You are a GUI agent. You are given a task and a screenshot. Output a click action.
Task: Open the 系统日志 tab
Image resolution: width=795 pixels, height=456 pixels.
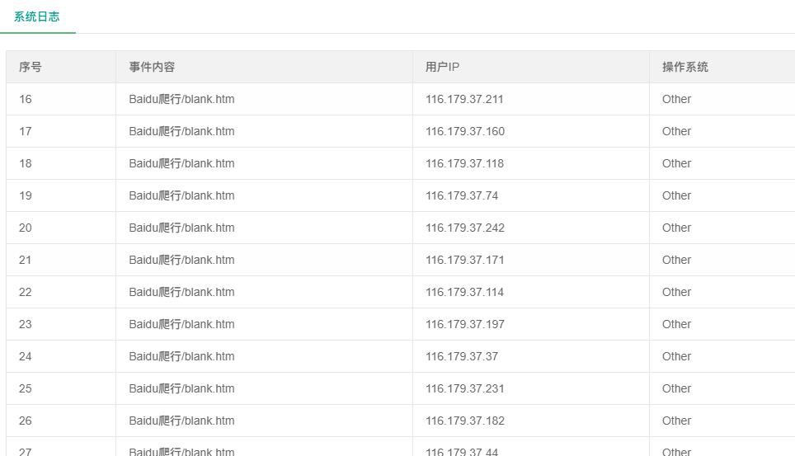click(x=37, y=16)
